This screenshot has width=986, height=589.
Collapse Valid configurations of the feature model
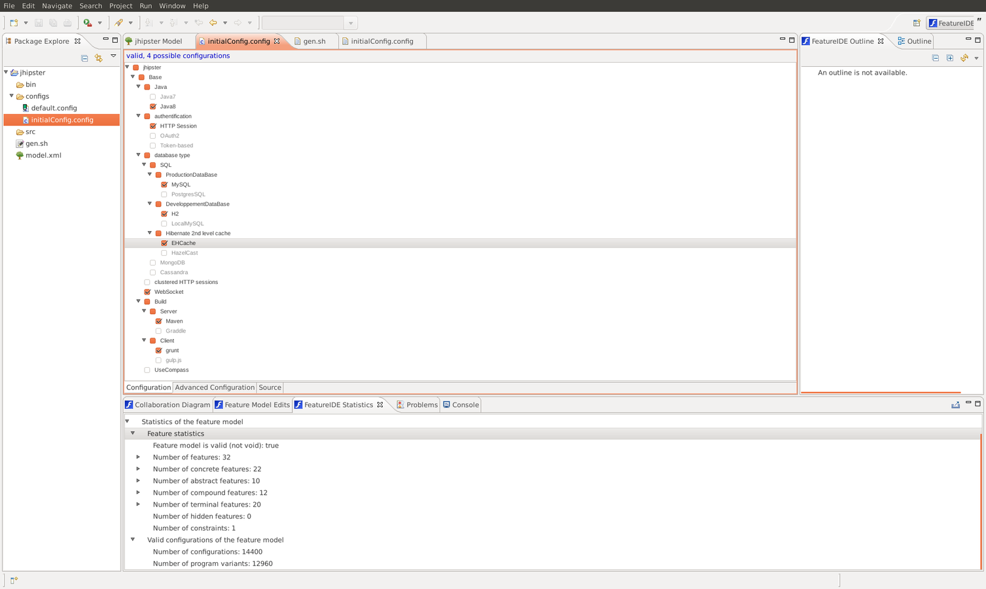point(133,540)
